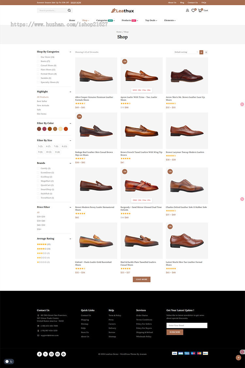Screen dimensions: 245x368
Task: Open the Products menu item
Action: click(x=130, y=21)
